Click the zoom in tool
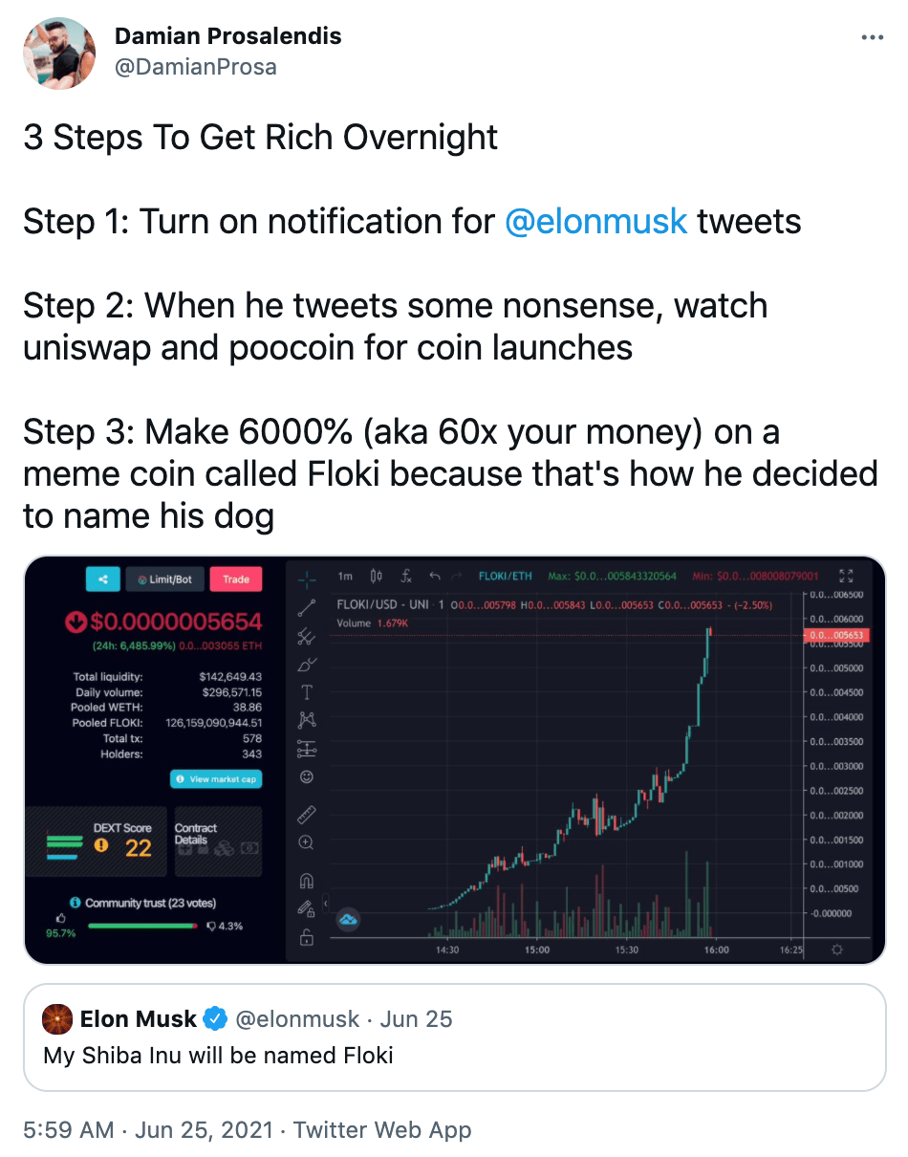The width and height of the screenshot is (908, 1157). point(307,842)
